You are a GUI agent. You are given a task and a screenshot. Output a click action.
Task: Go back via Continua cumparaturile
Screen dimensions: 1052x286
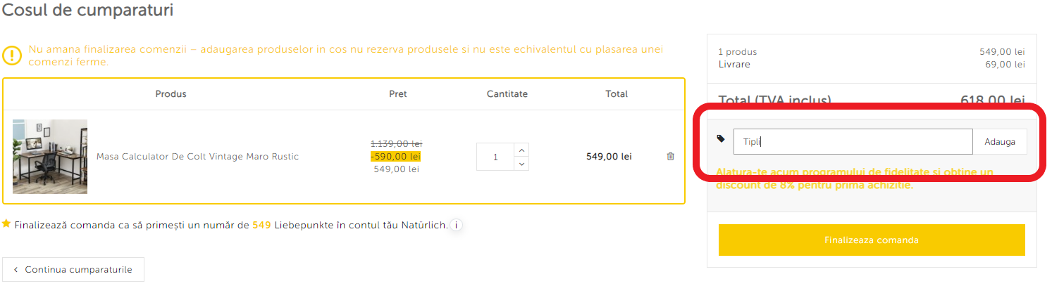[x=73, y=270]
